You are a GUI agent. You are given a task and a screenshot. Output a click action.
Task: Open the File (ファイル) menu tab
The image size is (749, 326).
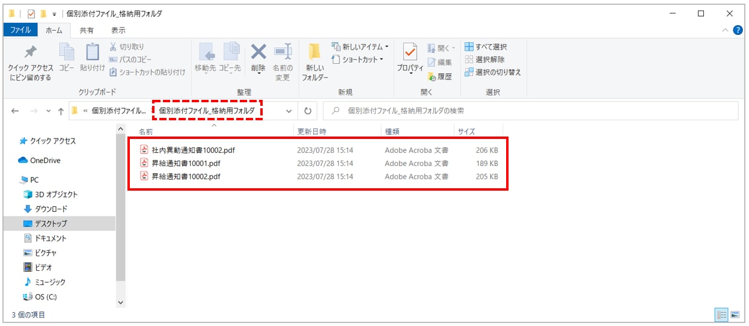20,30
